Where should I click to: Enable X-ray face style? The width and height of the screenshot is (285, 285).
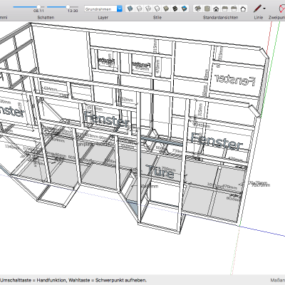pos(130,9)
